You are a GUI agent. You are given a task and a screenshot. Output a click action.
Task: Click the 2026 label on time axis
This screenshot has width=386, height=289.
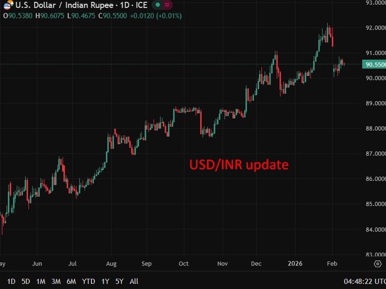pyautogui.click(x=295, y=263)
